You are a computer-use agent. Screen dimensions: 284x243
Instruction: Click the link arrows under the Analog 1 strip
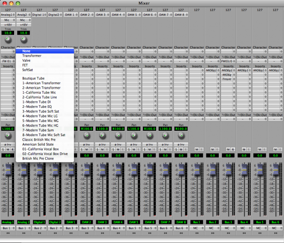click(8, 233)
